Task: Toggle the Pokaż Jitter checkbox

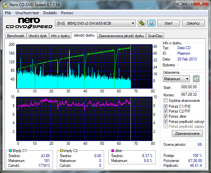Action: coord(165,116)
